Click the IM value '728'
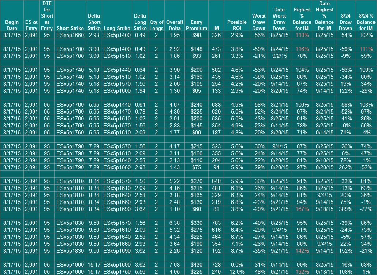377x275 pixels. click(x=216, y=265)
